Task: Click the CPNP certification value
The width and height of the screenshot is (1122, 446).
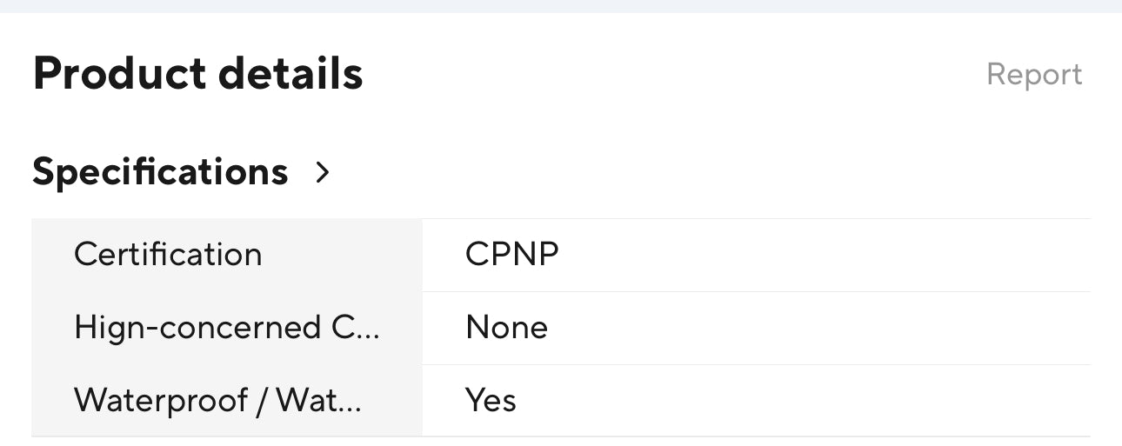Action: click(x=511, y=255)
